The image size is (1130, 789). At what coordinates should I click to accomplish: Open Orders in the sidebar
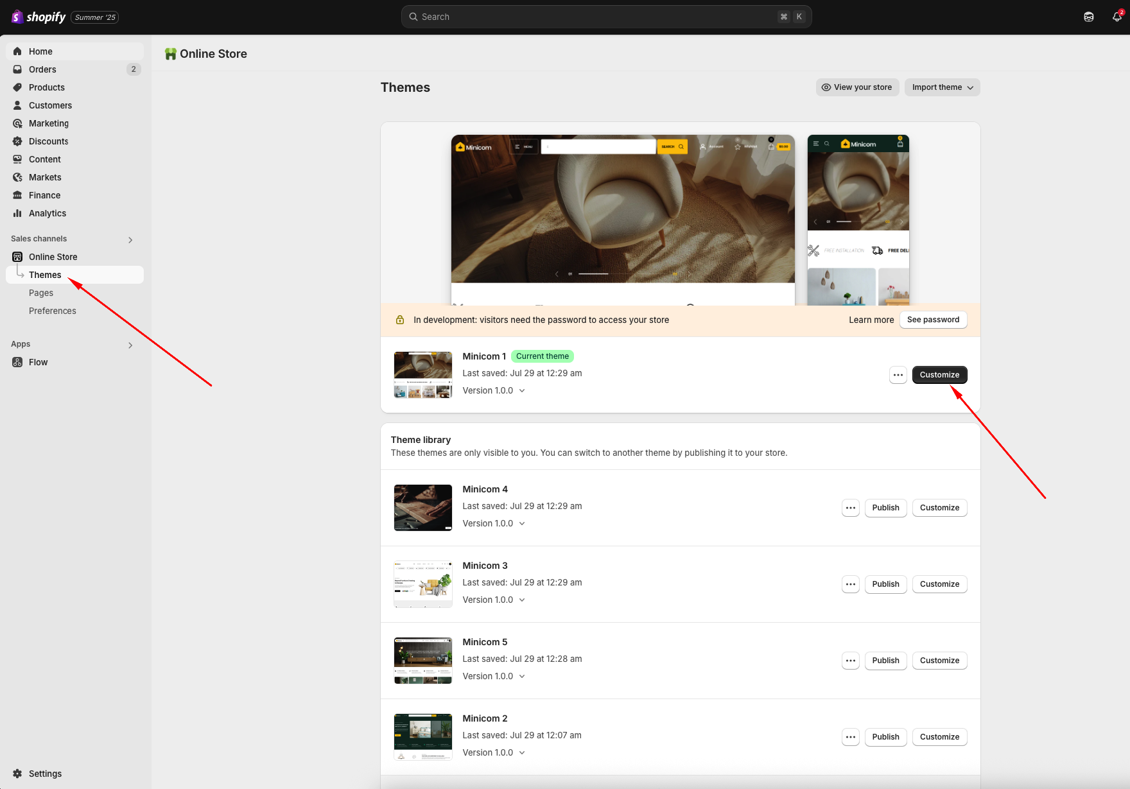pyautogui.click(x=42, y=69)
